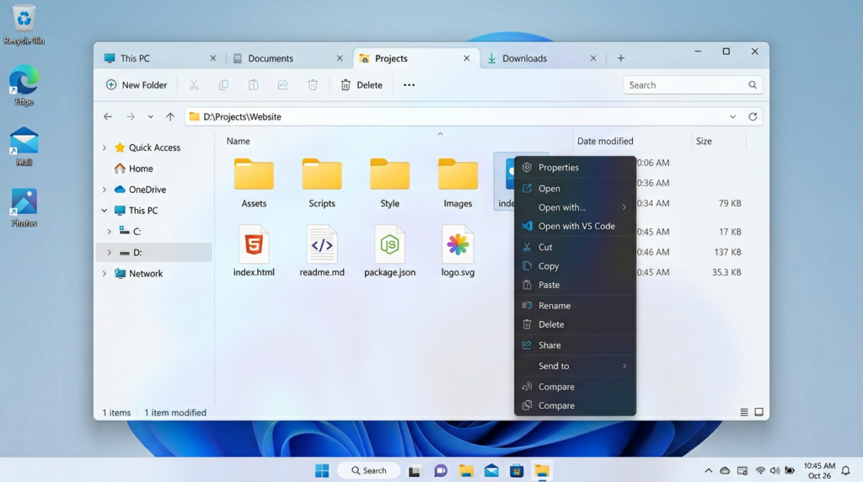Open the address bar history dropdown
This screenshot has height=482, width=863.
(732, 117)
